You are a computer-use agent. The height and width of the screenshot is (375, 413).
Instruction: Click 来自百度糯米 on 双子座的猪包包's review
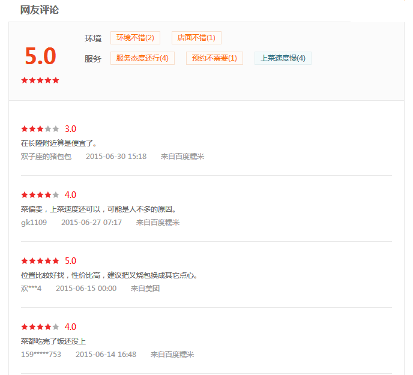coord(182,157)
